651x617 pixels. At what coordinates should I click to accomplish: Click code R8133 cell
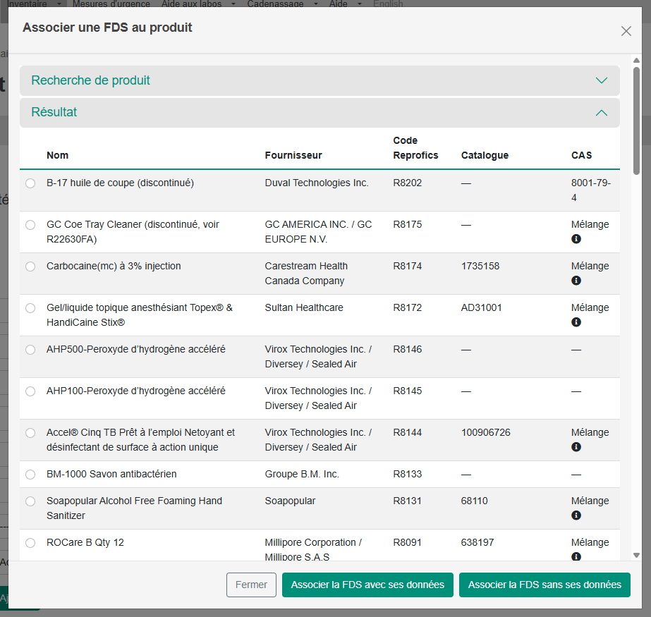click(407, 474)
